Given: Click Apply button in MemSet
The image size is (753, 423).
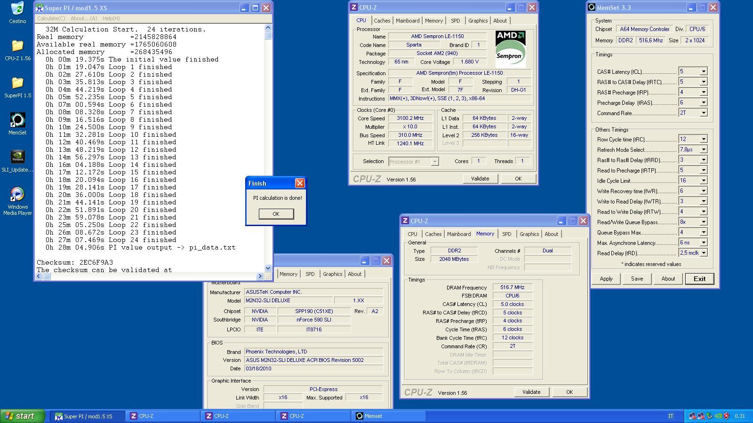Looking at the screenshot, I should click(606, 279).
